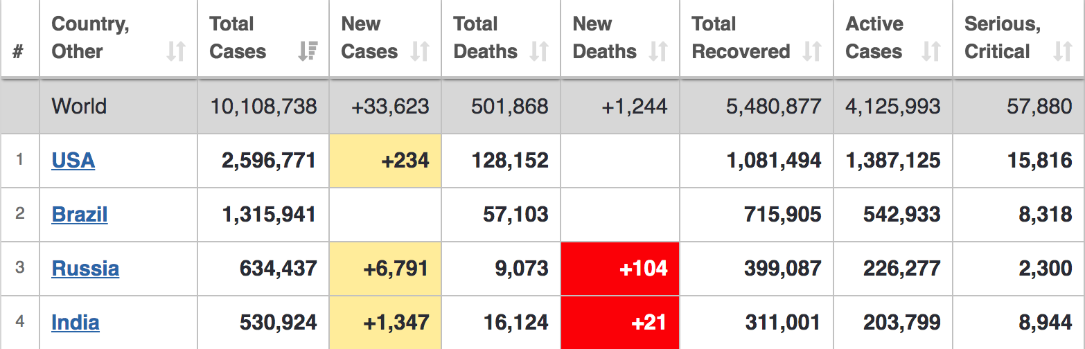Viewport: 1085px width, 349px height.
Task: Click sort arrows beside Total Deaths
Action: click(539, 52)
